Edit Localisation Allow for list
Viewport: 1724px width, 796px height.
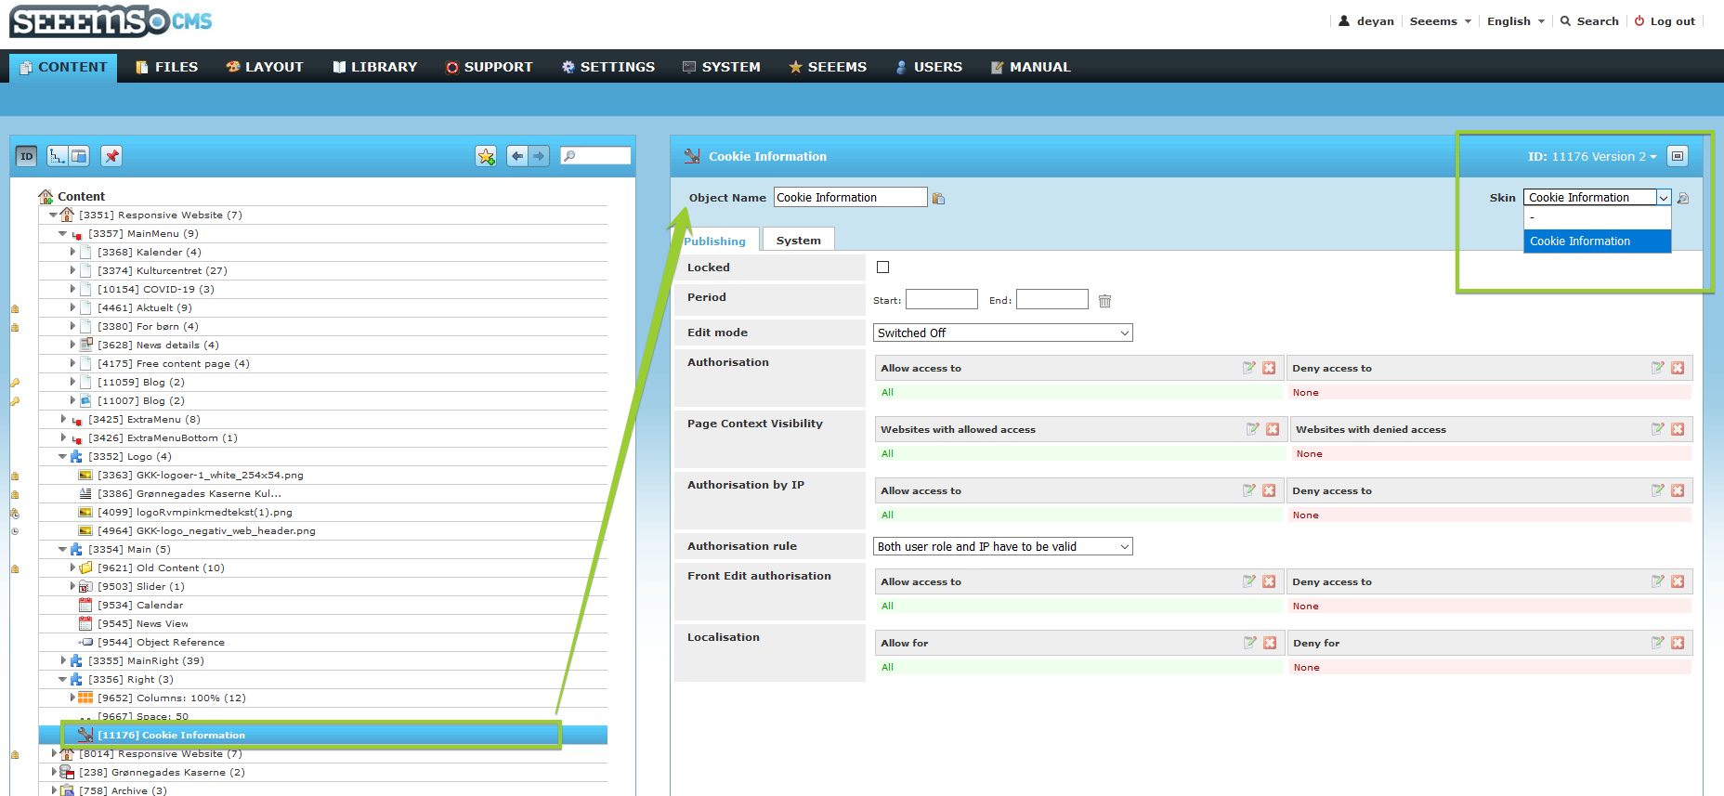[x=1250, y=644]
